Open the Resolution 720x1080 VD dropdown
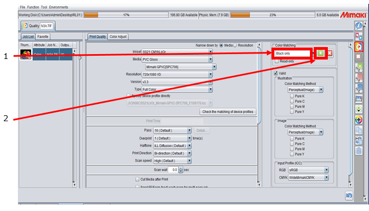 tap(177, 74)
